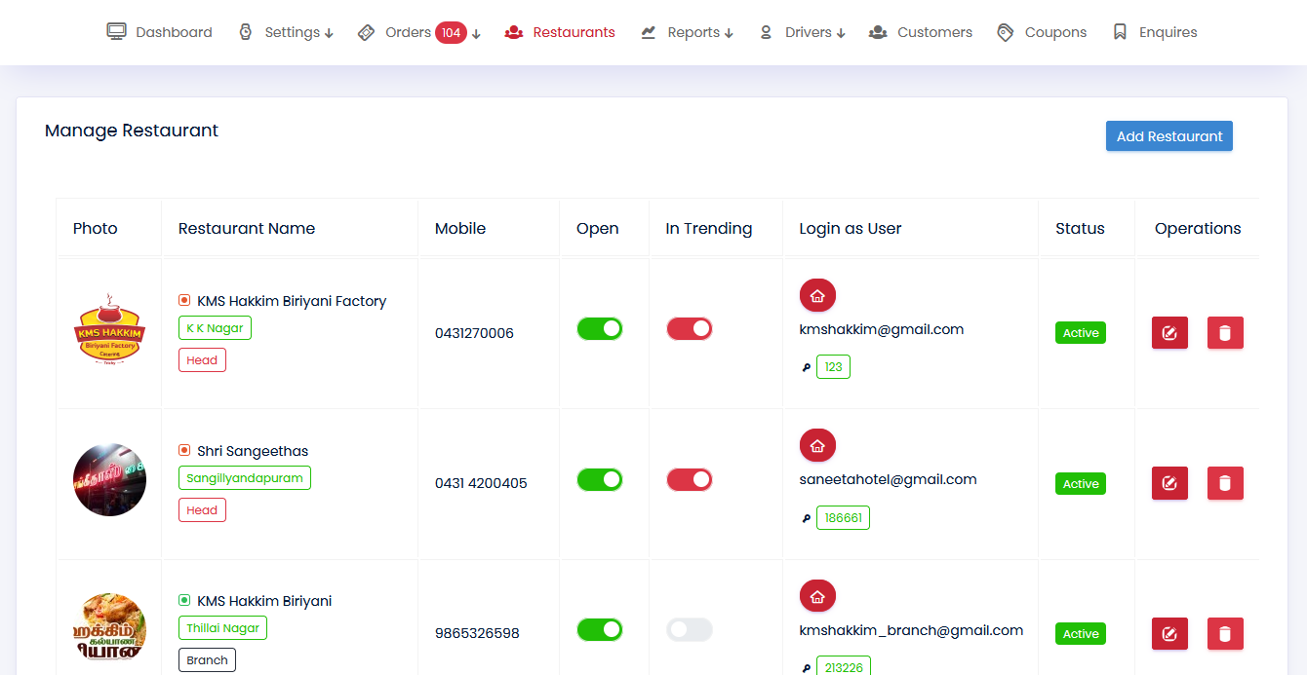Screen dimensions: 1307x675
Task: Click Head tag under KMS Hakkim Biriyani Factory
Action: point(202,360)
